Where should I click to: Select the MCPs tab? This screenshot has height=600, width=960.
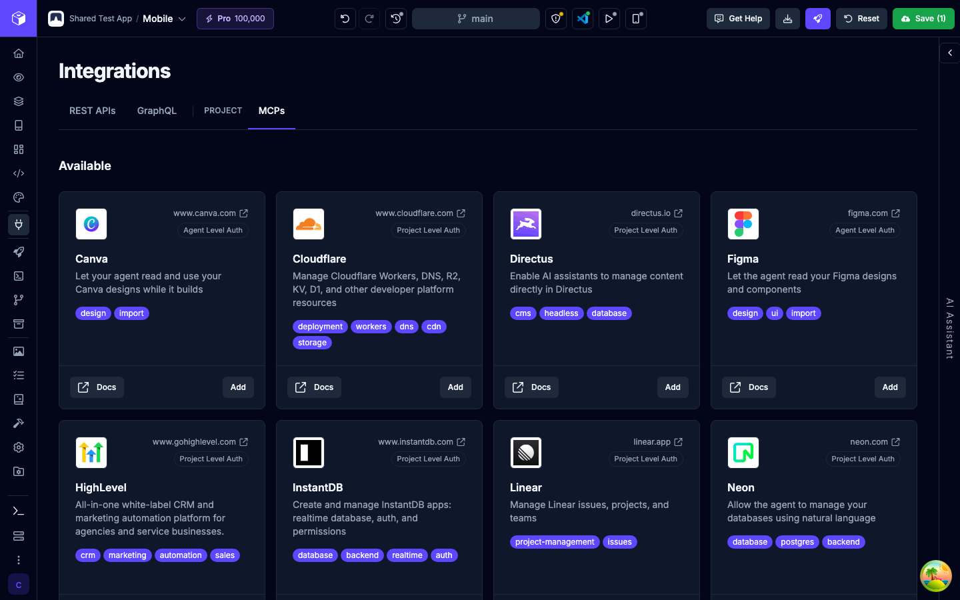pyautogui.click(x=271, y=111)
